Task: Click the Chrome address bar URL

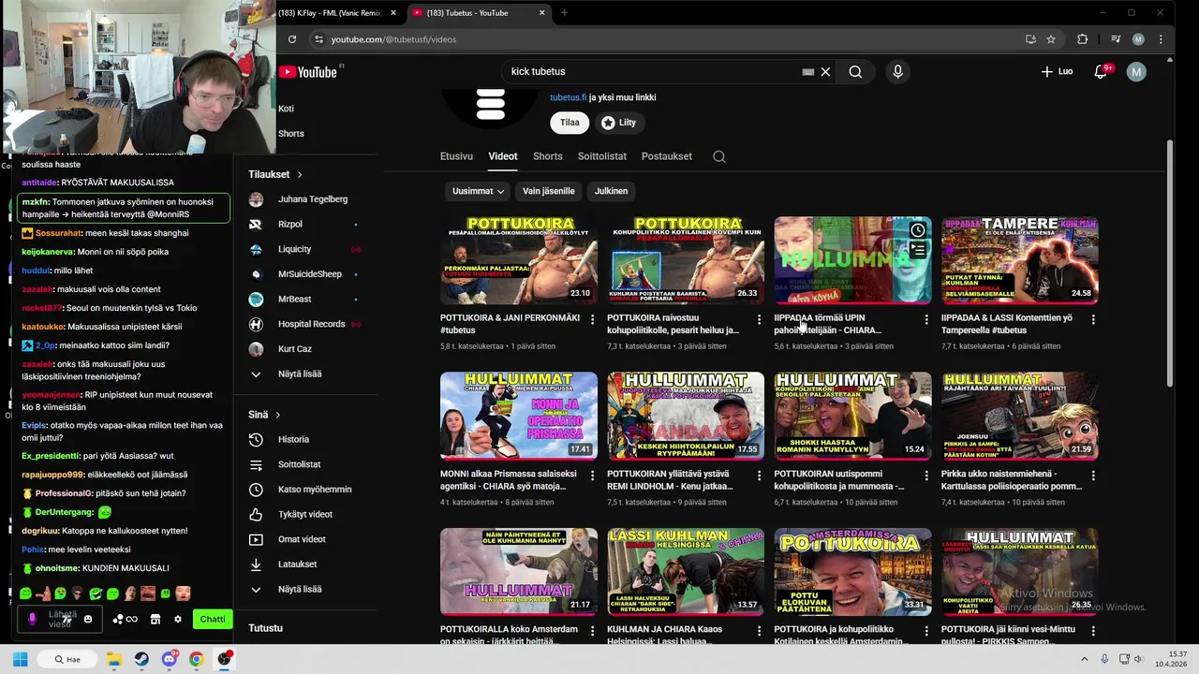Action: (393, 39)
